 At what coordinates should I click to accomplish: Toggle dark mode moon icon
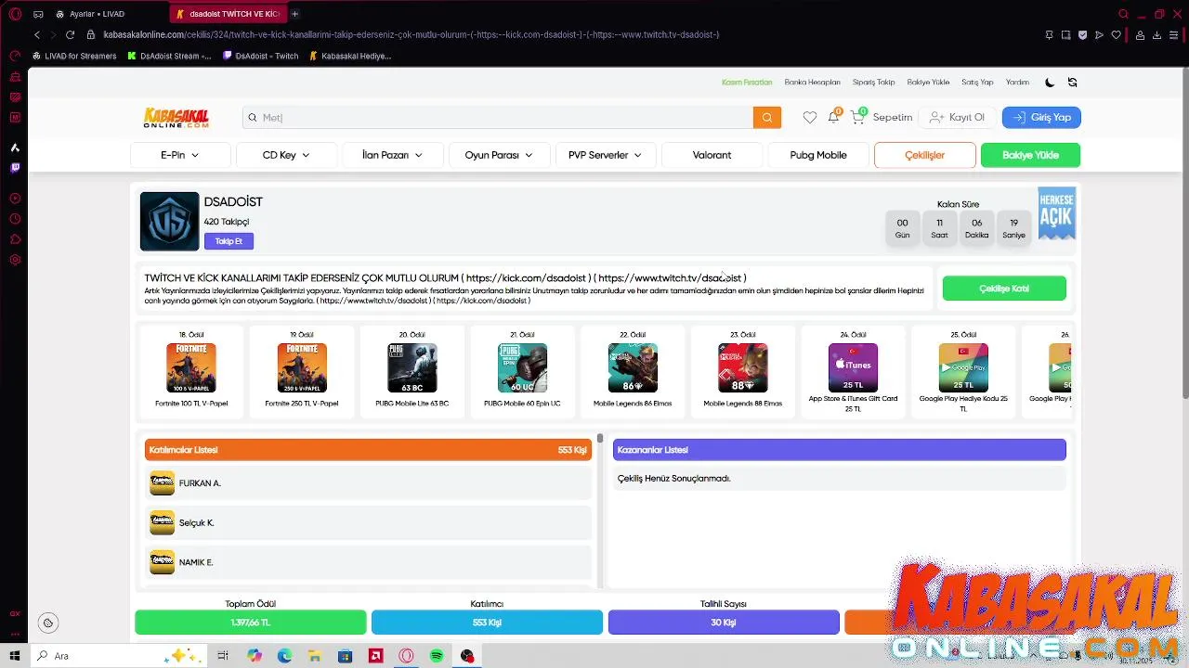point(1050,83)
